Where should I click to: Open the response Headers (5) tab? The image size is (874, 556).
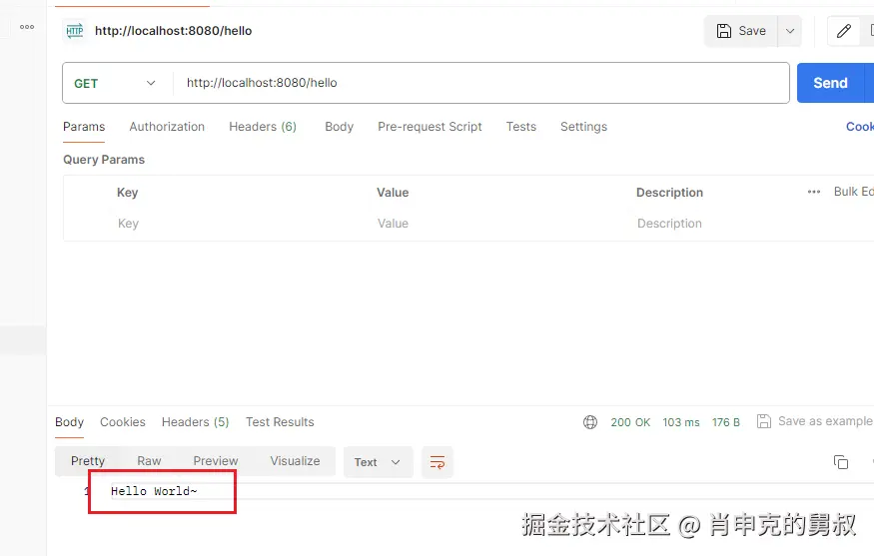pyautogui.click(x=195, y=421)
